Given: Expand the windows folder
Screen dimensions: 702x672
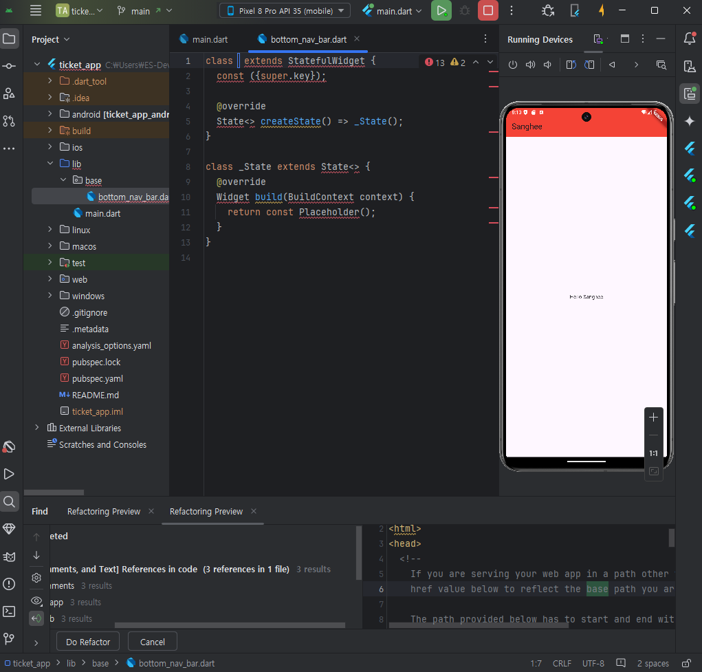Looking at the screenshot, I should (50, 295).
